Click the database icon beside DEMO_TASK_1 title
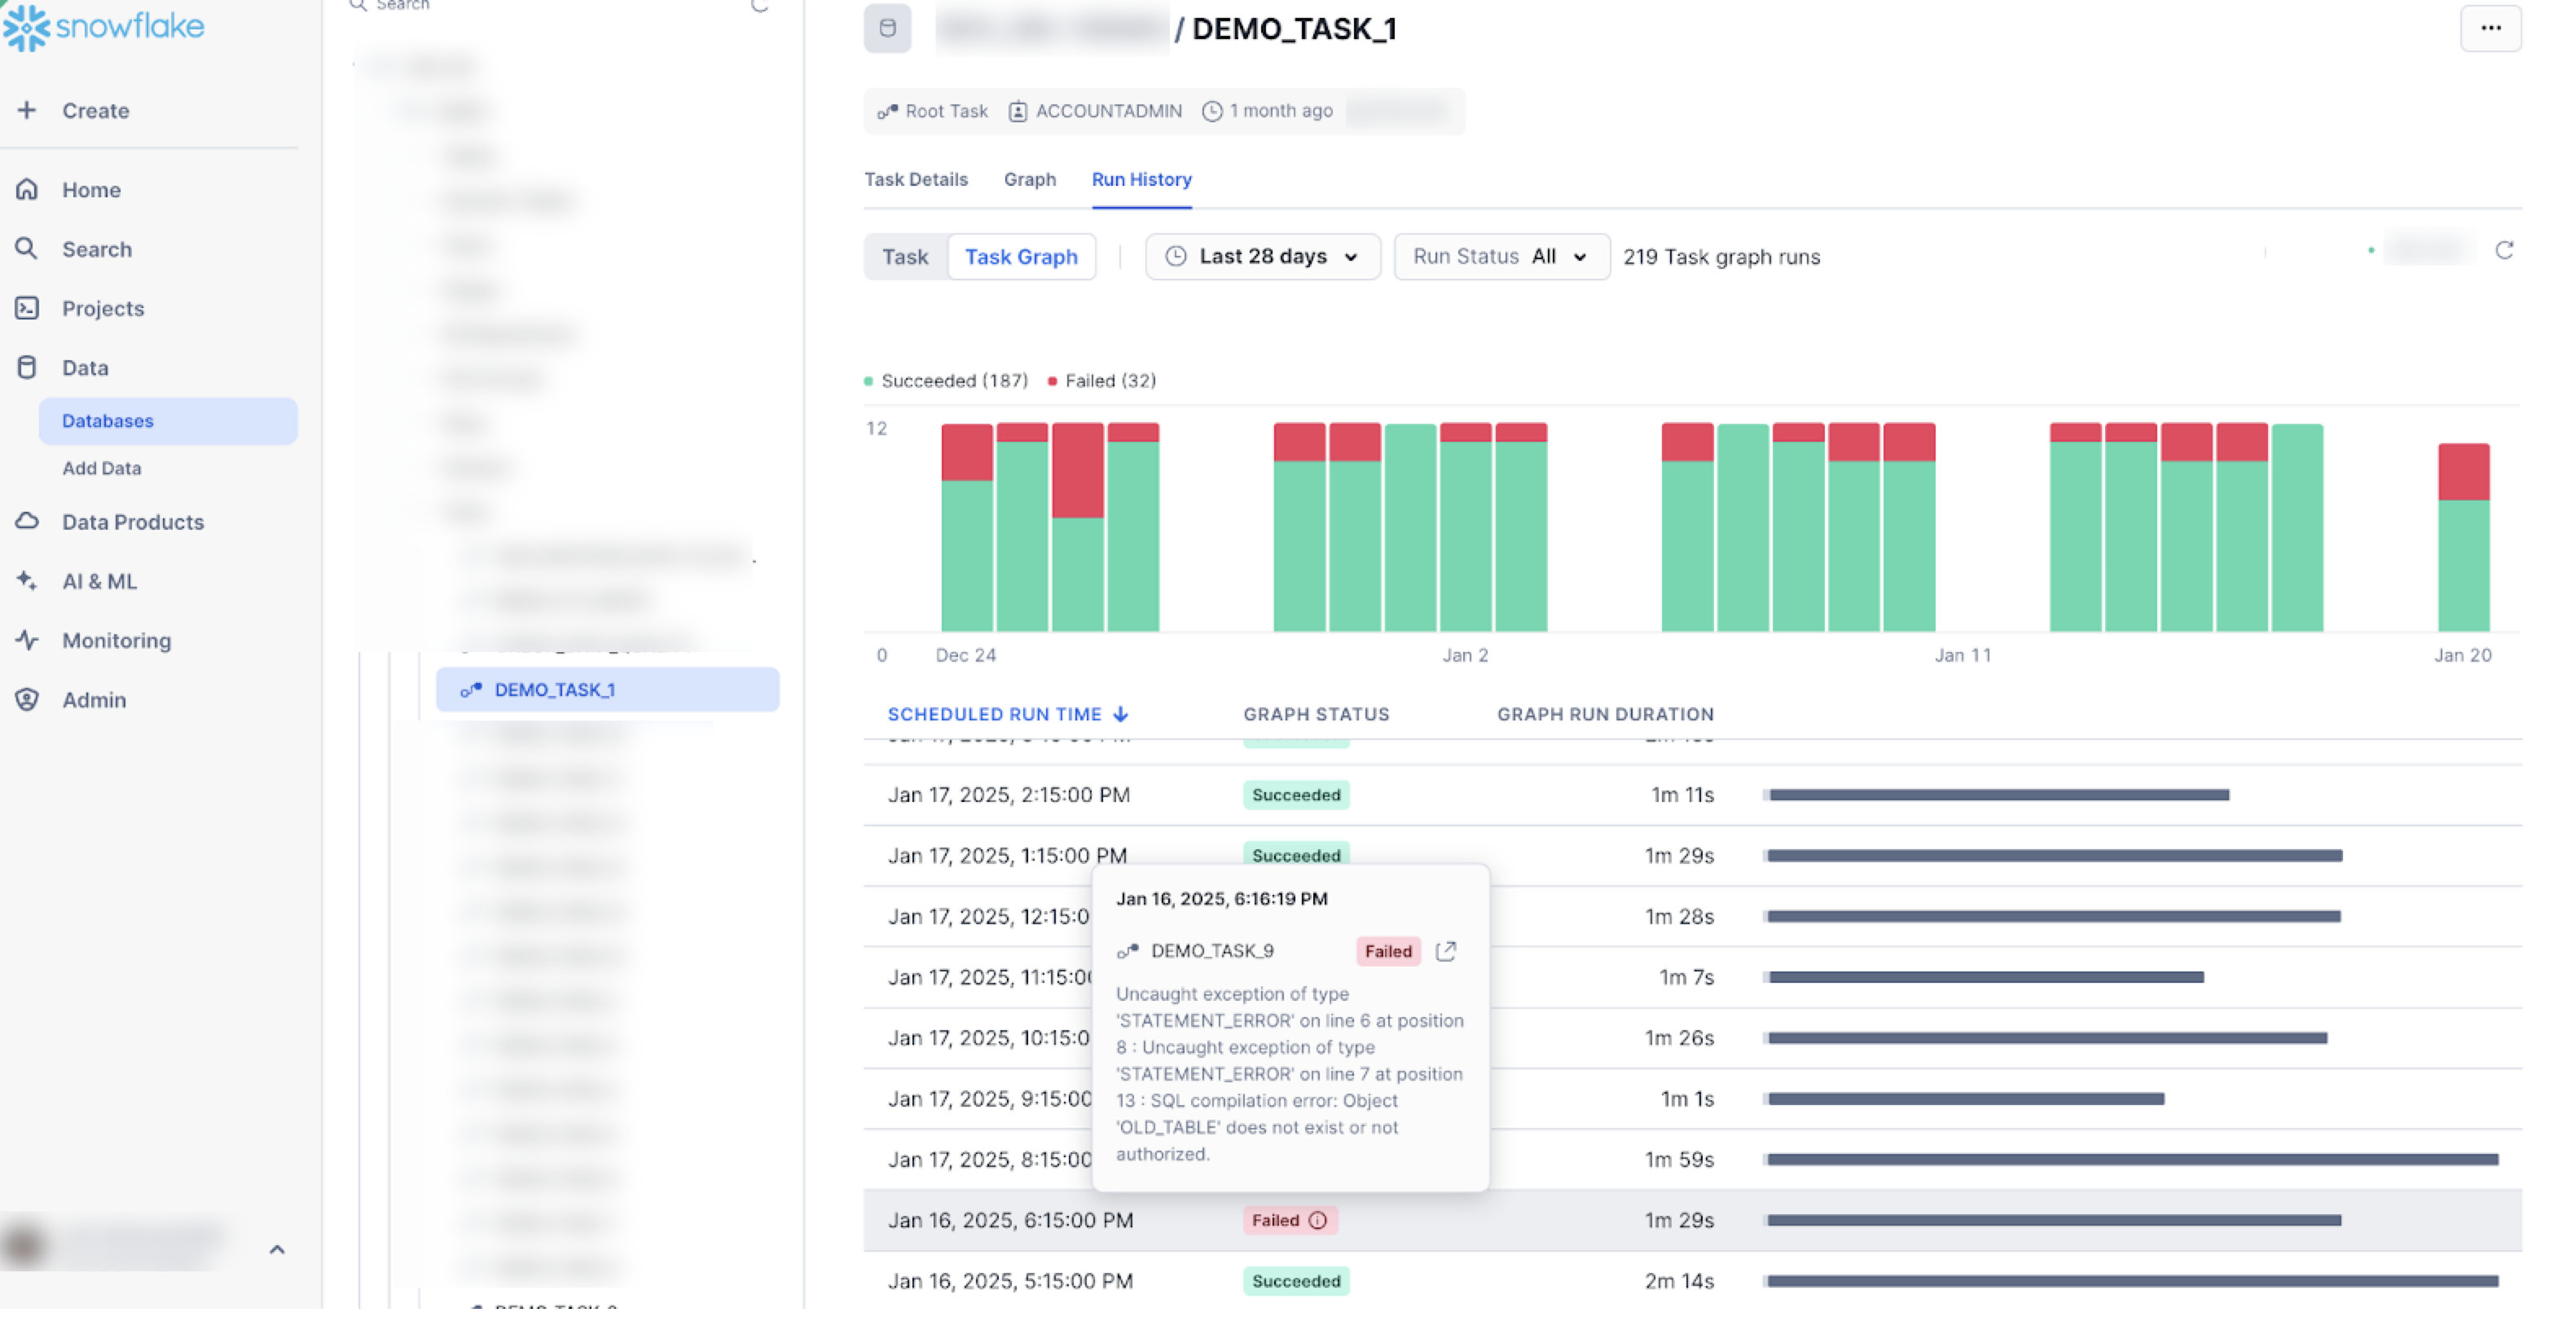 pyautogui.click(x=886, y=29)
